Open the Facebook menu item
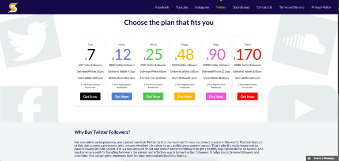 point(162,7)
